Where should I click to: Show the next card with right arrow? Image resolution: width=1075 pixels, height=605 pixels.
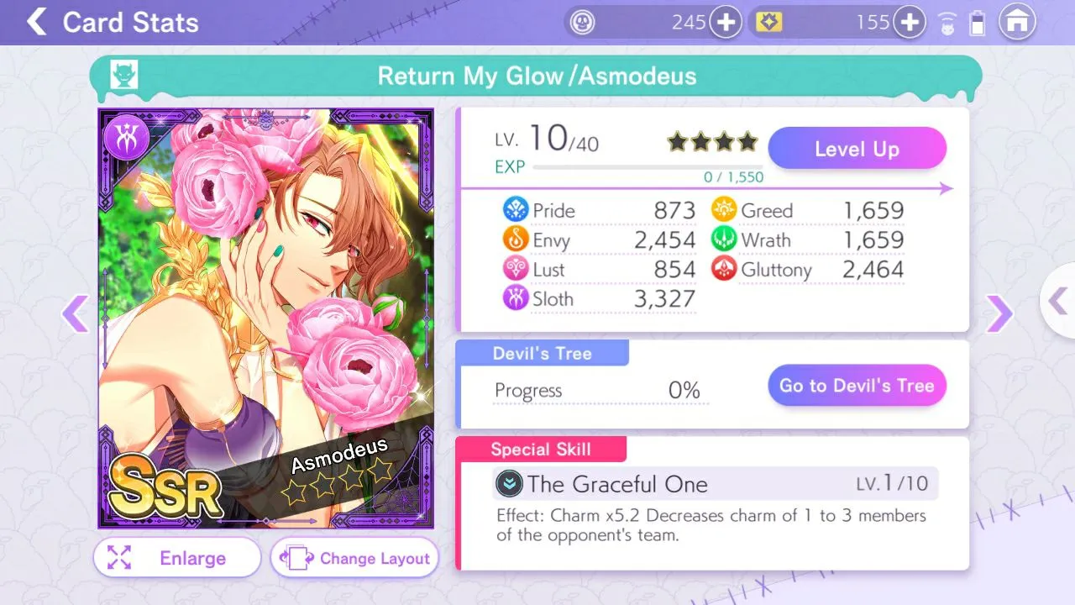(999, 313)
